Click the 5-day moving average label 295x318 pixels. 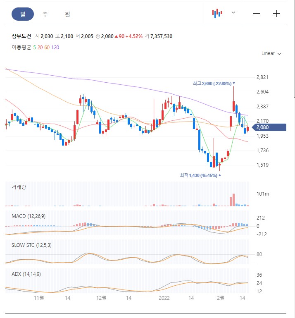point(34,48)
